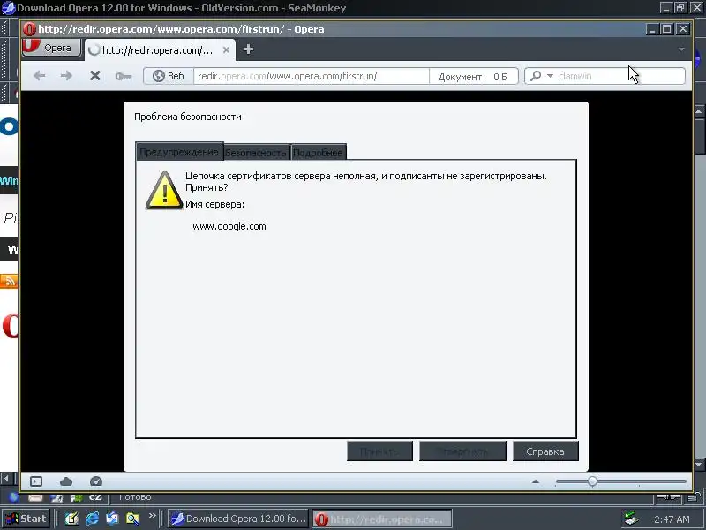Open first quick launch icon beside Start
706x530 pixels.
pyautogui.click(x=71, y=519)
